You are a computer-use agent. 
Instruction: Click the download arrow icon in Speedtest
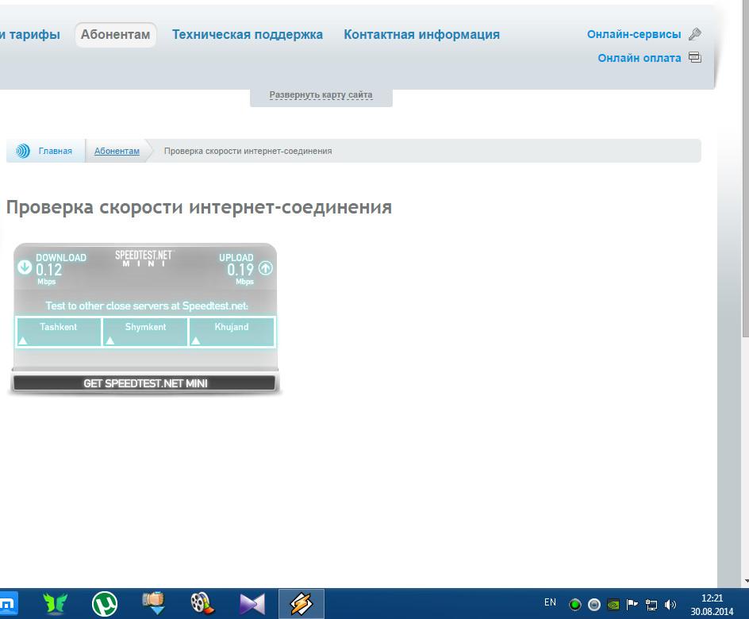coord(25,267)
